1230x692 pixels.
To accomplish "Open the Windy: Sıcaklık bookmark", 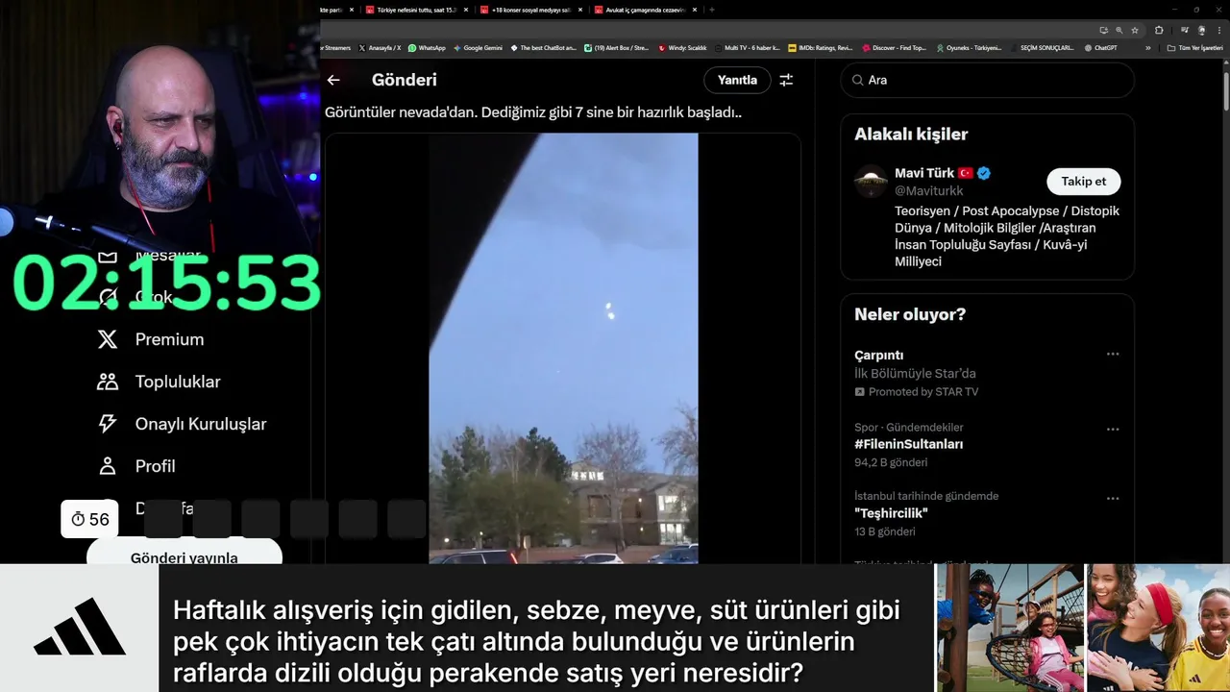I will [x=682, y=47].
